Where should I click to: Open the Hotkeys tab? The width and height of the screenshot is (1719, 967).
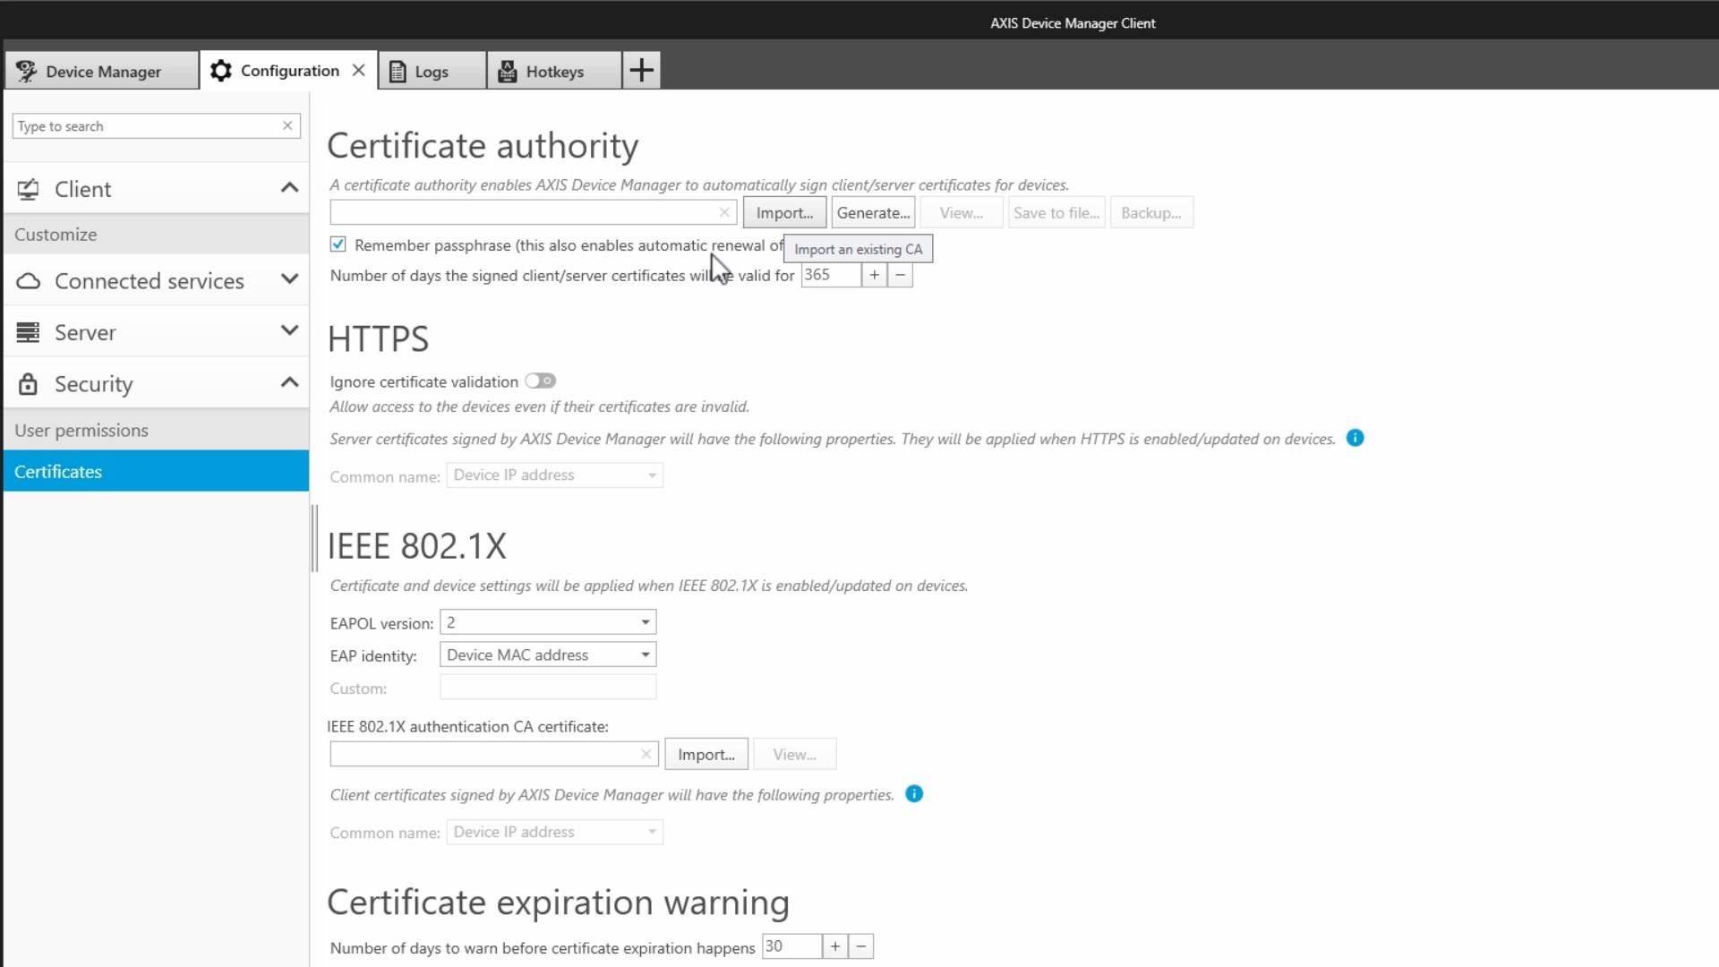coord(554,72)
